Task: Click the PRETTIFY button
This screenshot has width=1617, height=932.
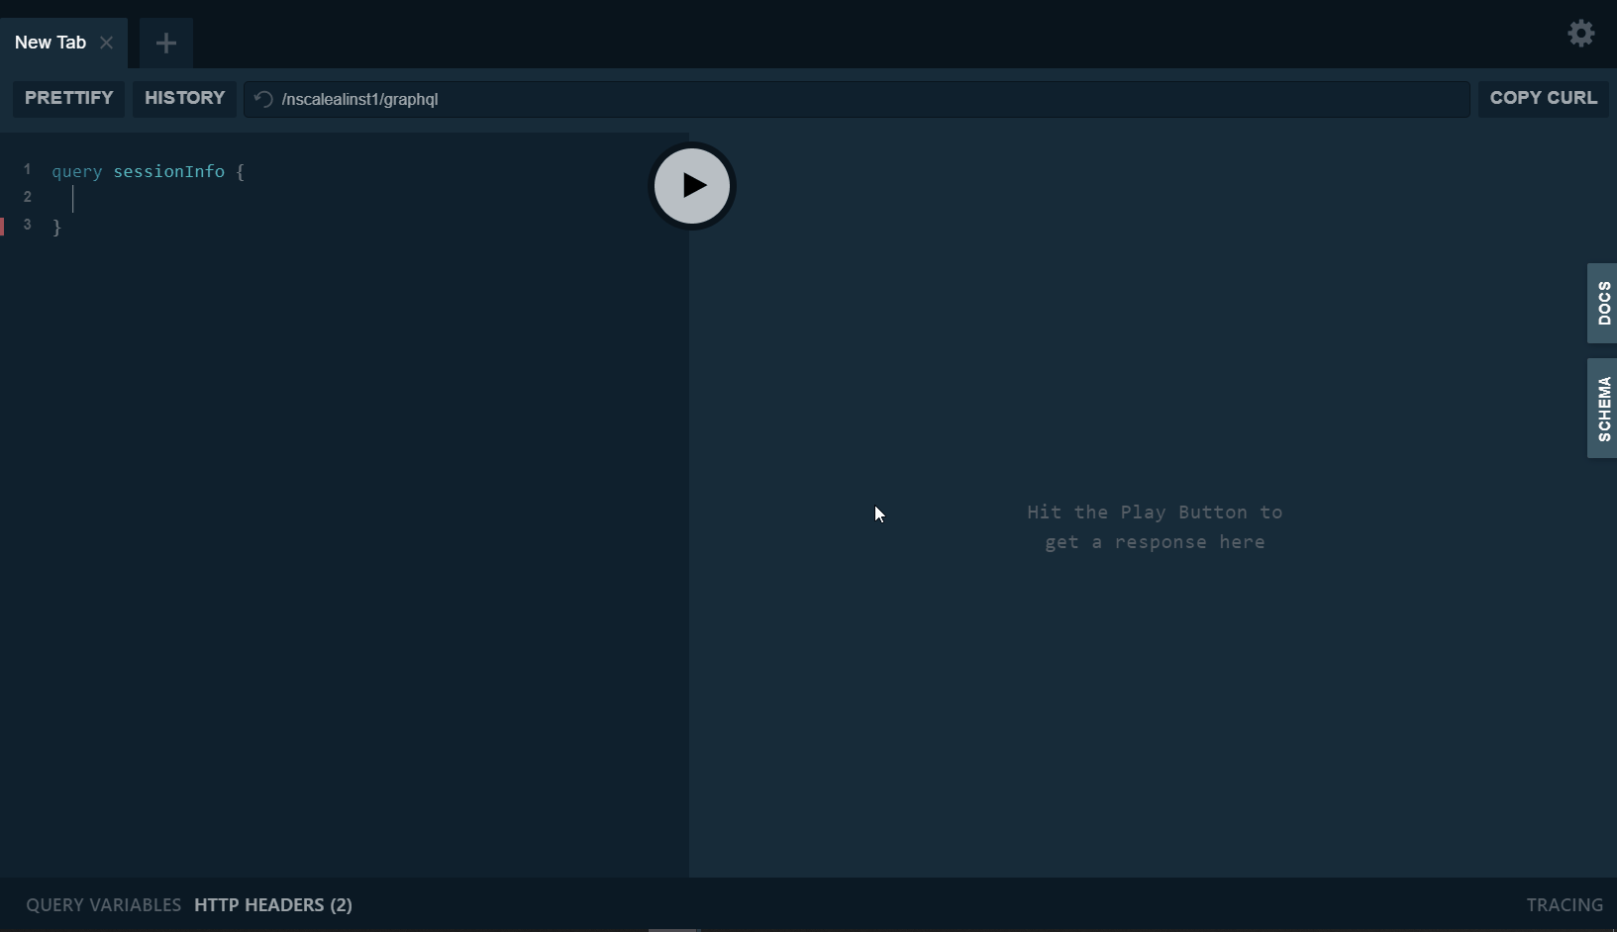Action: [68, 99]
